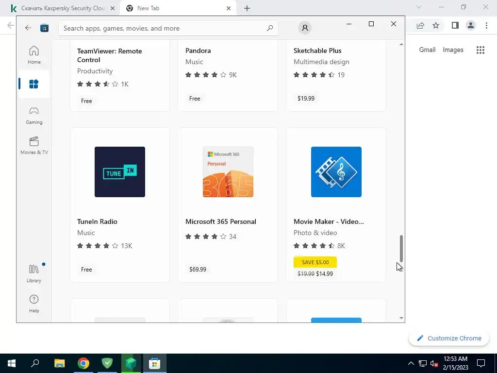Select the Apps section icon in sidebar

tap(34, 84)
